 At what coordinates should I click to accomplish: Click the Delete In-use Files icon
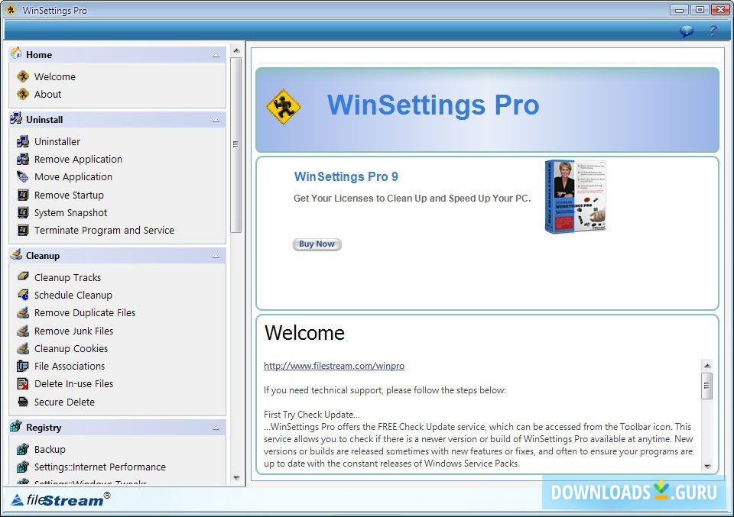[x=23, y=384]
